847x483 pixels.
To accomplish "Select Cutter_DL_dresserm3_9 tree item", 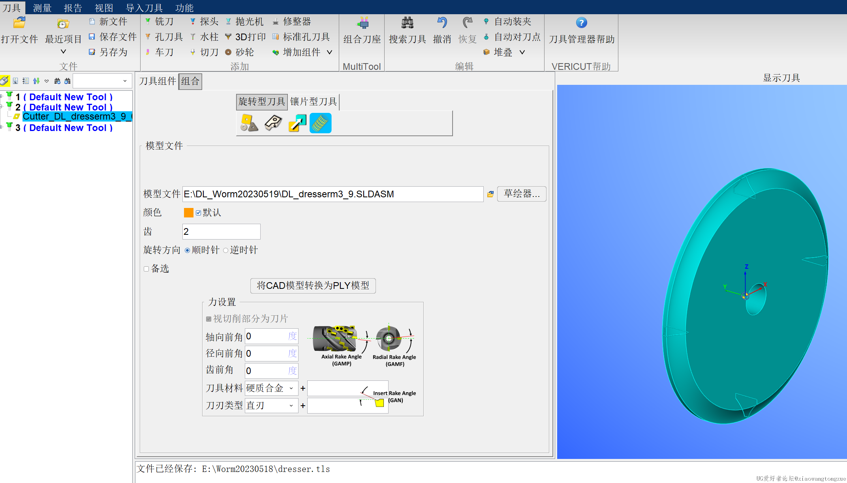I will pyautogui.click(x=77, y=116).
